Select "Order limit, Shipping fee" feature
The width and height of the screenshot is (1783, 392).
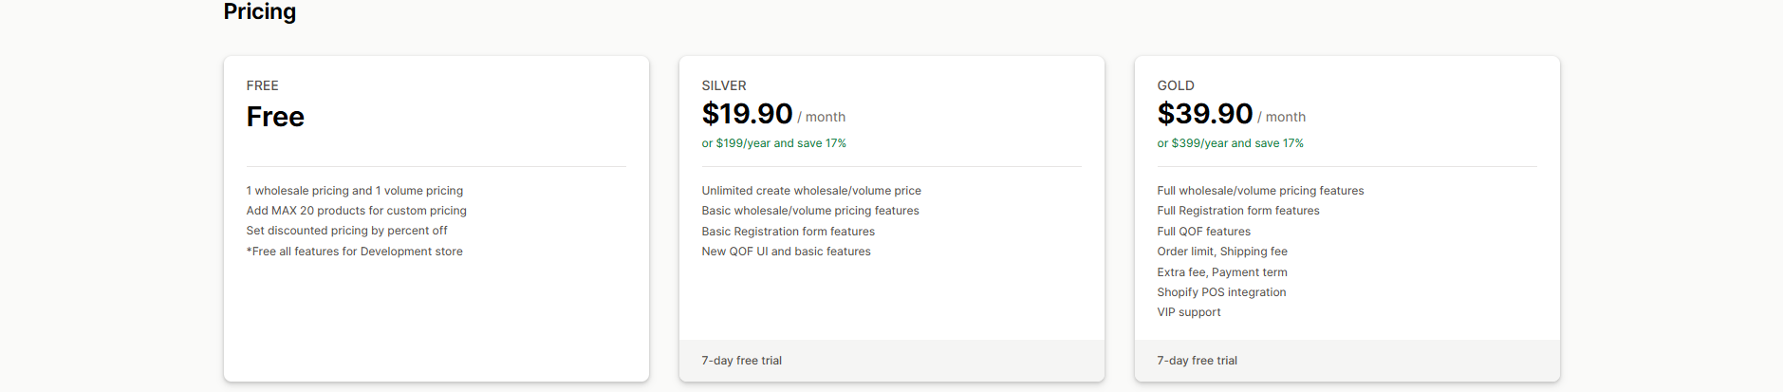tap(1221, 252)
